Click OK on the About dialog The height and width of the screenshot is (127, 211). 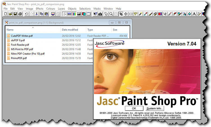pos(134,108)
